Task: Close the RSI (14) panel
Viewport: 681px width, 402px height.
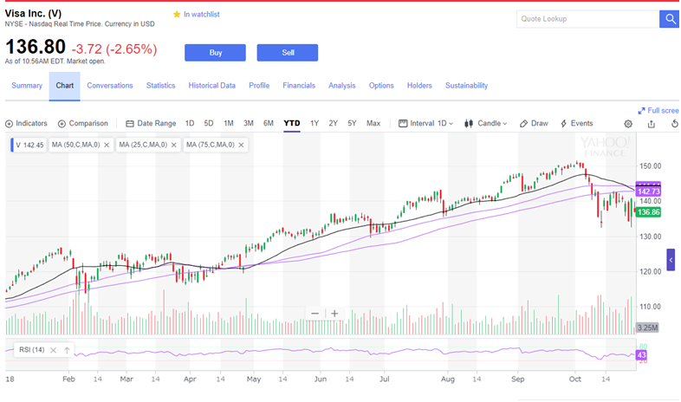Action: 53,350
